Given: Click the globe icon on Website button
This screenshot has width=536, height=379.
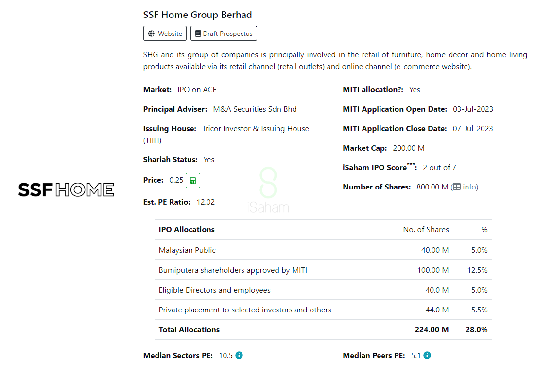Looking at the screenshot, I should tap(151, 34).
